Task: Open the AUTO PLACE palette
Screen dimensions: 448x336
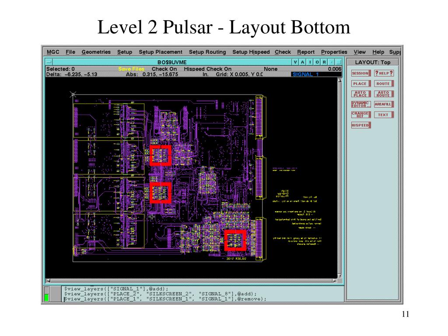Action: pos(361,94)
